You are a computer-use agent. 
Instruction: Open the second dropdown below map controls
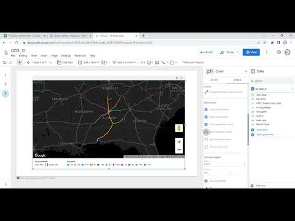(218, 173)
